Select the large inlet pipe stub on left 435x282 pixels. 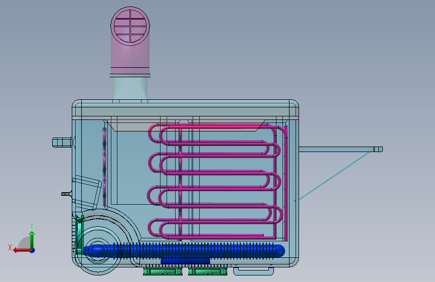(62, 143)
